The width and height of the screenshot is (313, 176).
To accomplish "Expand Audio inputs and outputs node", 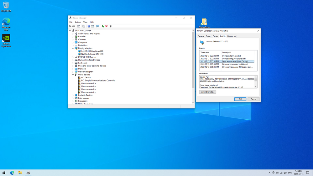I will pos(73,34).
